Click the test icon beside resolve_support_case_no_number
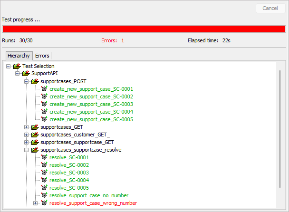 point(44,195)
